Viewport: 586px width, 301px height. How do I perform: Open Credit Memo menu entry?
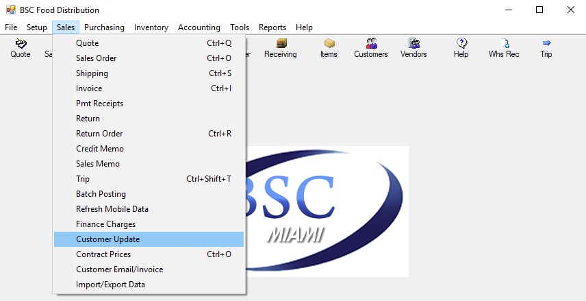click(x=149, y=149)
